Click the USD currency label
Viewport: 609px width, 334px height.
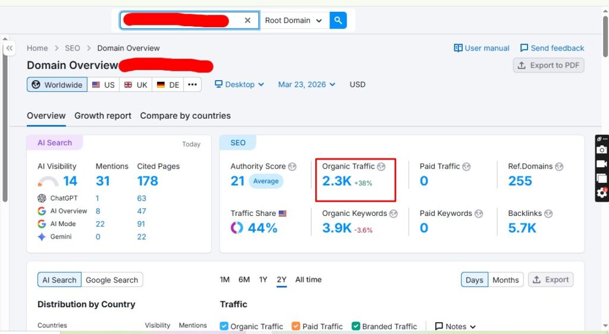(357, 84)
